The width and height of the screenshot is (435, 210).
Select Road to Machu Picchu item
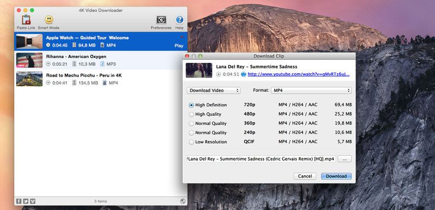click(101, 79)
